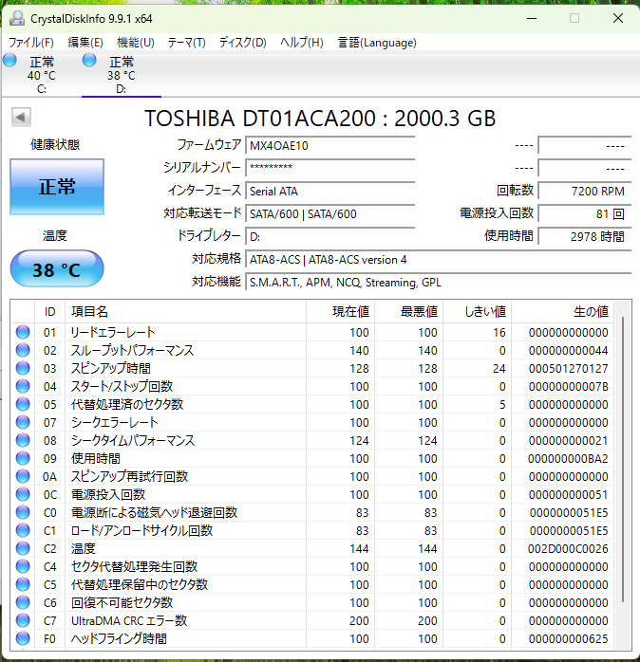The height and width of the screenshot is (662, 640).
Task: Open the ファイル(F) menu
Action: (x=31, y=43)
